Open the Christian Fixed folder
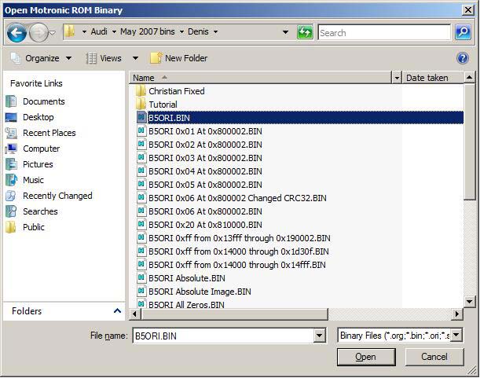This screenshot has width=480, height=378. pyautogui.click(x=176, y=91)
